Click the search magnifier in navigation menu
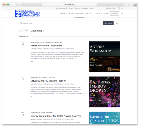 (x=122, y=14)
